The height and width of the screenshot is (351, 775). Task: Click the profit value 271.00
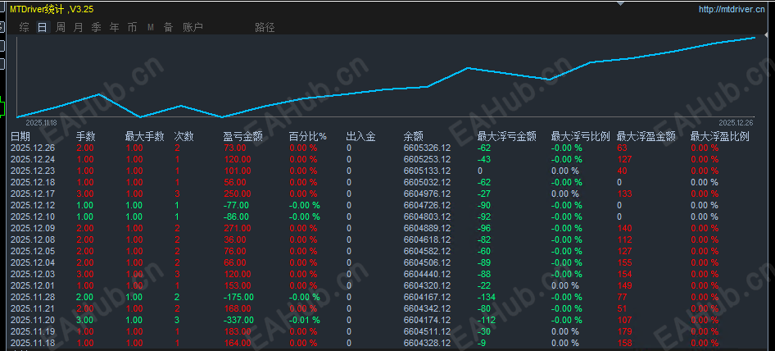[x=237, y=228]
